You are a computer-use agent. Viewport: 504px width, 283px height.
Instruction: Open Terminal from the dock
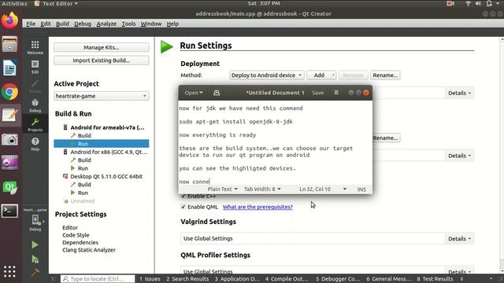point(9,211)
